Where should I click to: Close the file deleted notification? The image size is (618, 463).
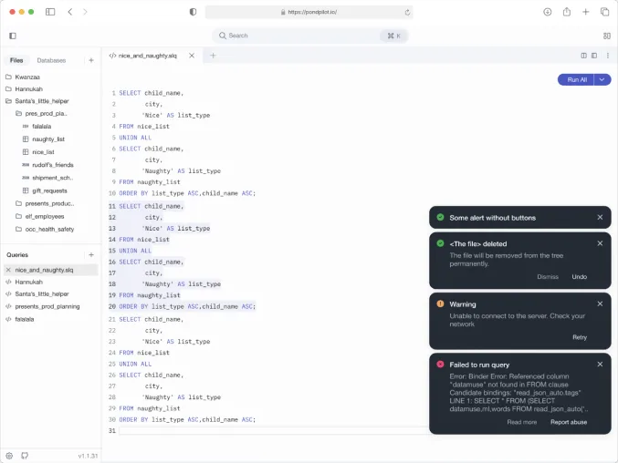[600, 243]
